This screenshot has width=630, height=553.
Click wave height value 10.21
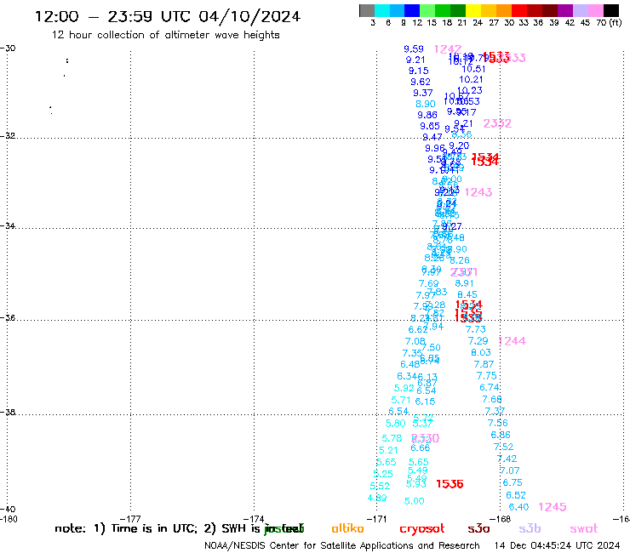[x=471, y=79]
